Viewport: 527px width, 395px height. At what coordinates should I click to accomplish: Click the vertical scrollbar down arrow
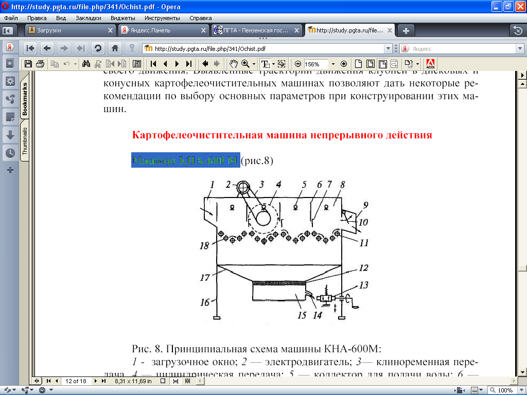[522, 372]
